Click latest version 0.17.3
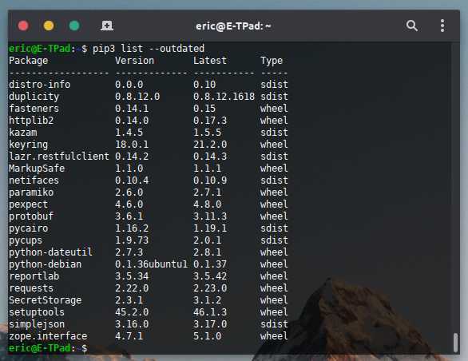The height and width of the screenshot is (361, 468). 210,121
